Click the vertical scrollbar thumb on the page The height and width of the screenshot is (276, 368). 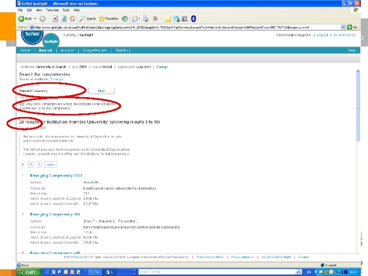(358, 107)
